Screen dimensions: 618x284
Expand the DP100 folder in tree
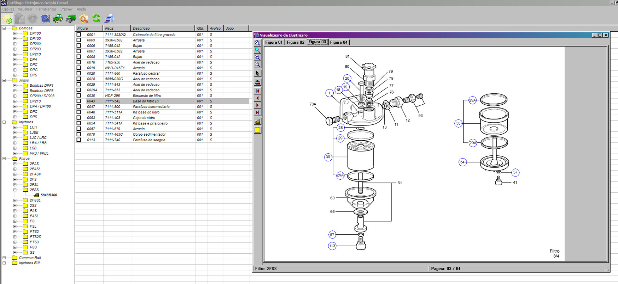tap(15, 33)
